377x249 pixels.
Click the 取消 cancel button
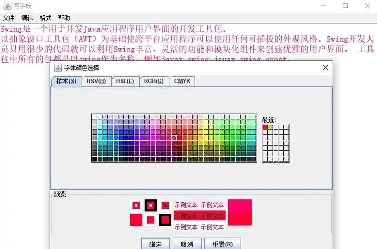187,244
